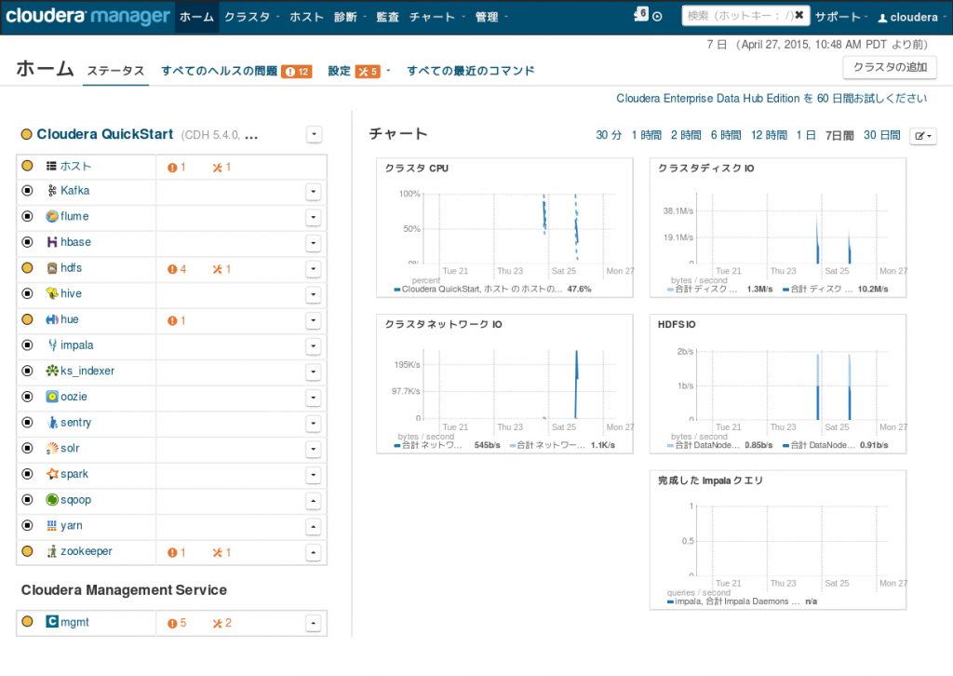Click the ks_indexer service icon
Screen dimensions: 953x676
[52, 371]
